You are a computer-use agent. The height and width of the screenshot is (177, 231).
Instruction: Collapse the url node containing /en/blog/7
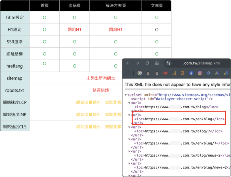coord(129,139)
